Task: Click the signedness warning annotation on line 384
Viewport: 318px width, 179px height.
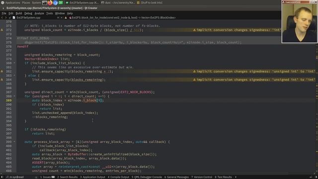Action: 254,80
